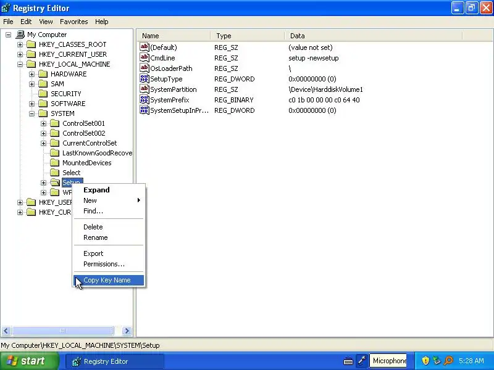Screen dimensions: 494x370
Task: Click the keyboard icon in taskbar
Action: click(348, 361)
